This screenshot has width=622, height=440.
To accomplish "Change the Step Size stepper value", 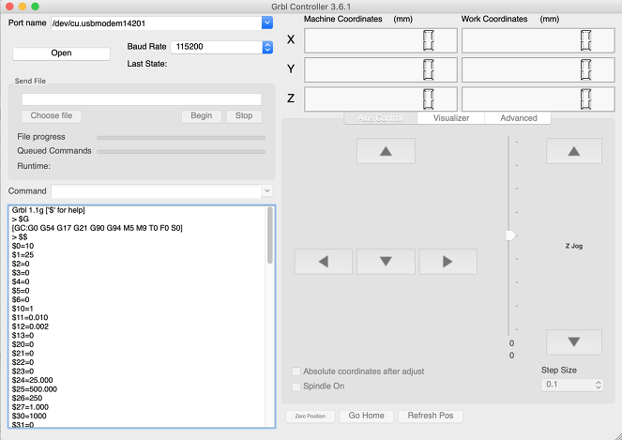I will coord(599,385).
